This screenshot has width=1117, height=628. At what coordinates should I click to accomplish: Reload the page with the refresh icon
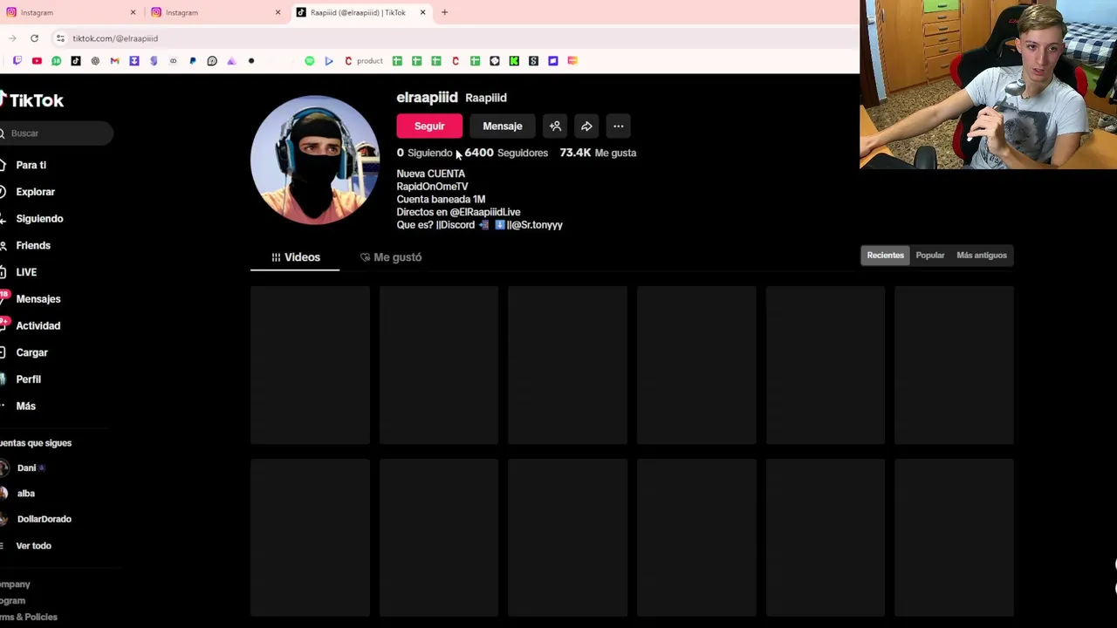click(x=34, y=38)
